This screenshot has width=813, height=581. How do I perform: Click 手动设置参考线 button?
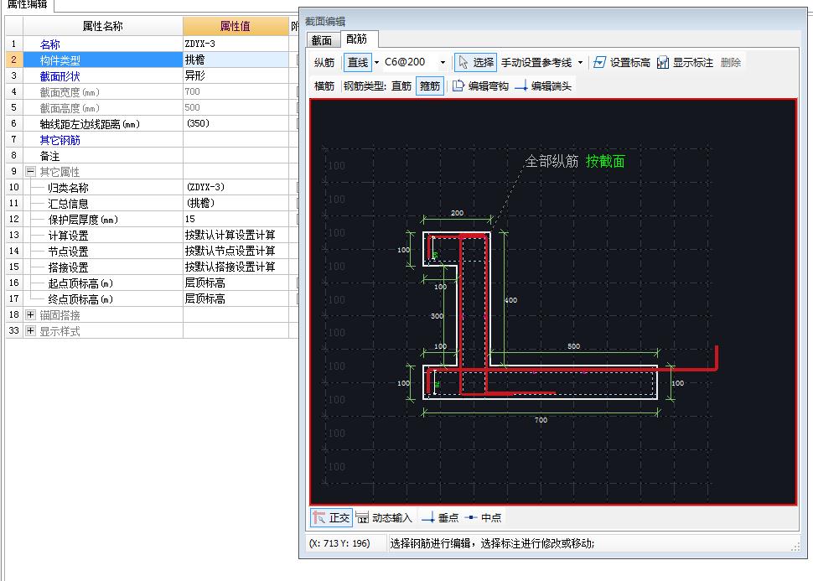click(536, 63)
